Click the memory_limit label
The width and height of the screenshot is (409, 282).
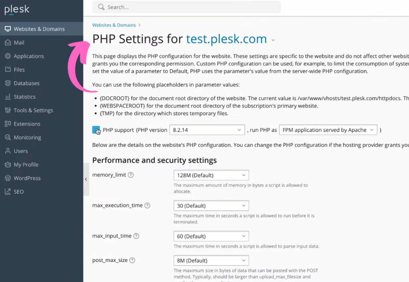[109, 175]
